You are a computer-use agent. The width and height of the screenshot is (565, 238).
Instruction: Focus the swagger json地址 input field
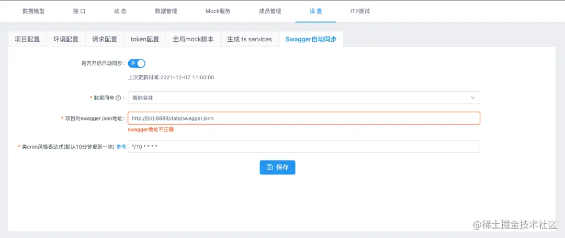tap(304, 118)
